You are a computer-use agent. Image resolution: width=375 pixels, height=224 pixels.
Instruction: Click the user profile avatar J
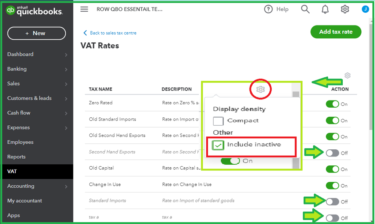click(365, 9)
